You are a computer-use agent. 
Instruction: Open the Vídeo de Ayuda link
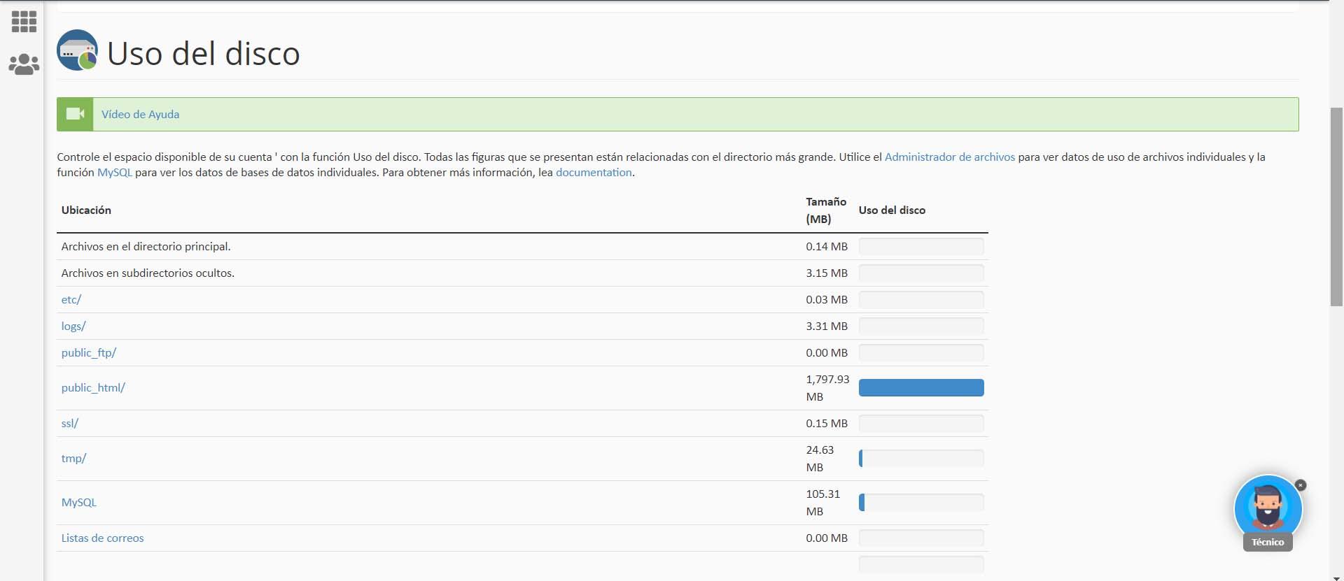pyautogui.click(x=140, y=115)
